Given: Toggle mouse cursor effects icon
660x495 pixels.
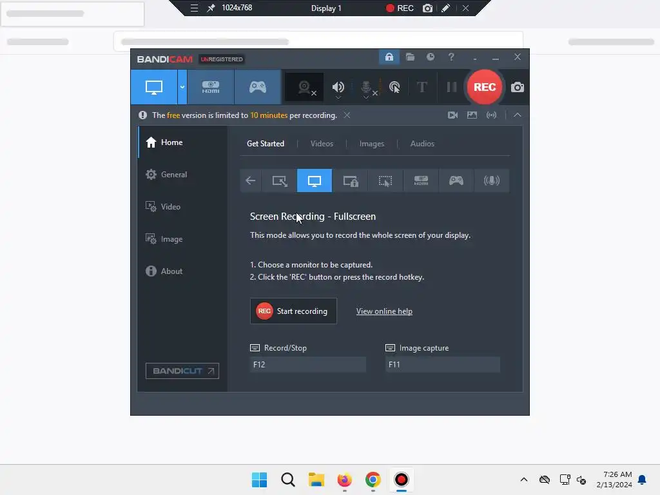Looking at the screenshot, I should point(394,87).
